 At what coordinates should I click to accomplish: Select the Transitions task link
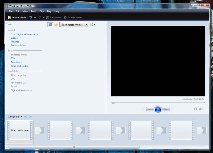[16, 62]
